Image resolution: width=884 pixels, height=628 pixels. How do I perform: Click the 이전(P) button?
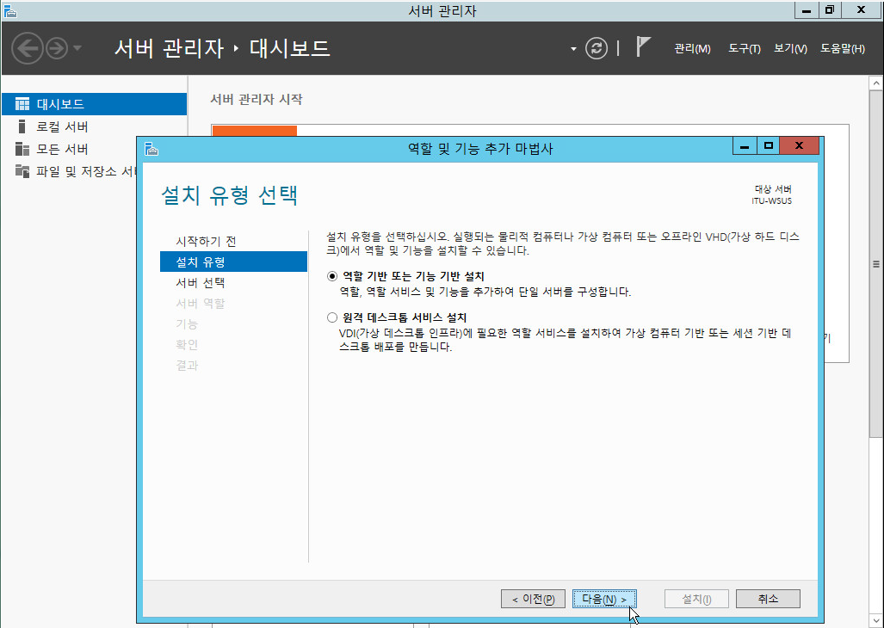(533, 599)
